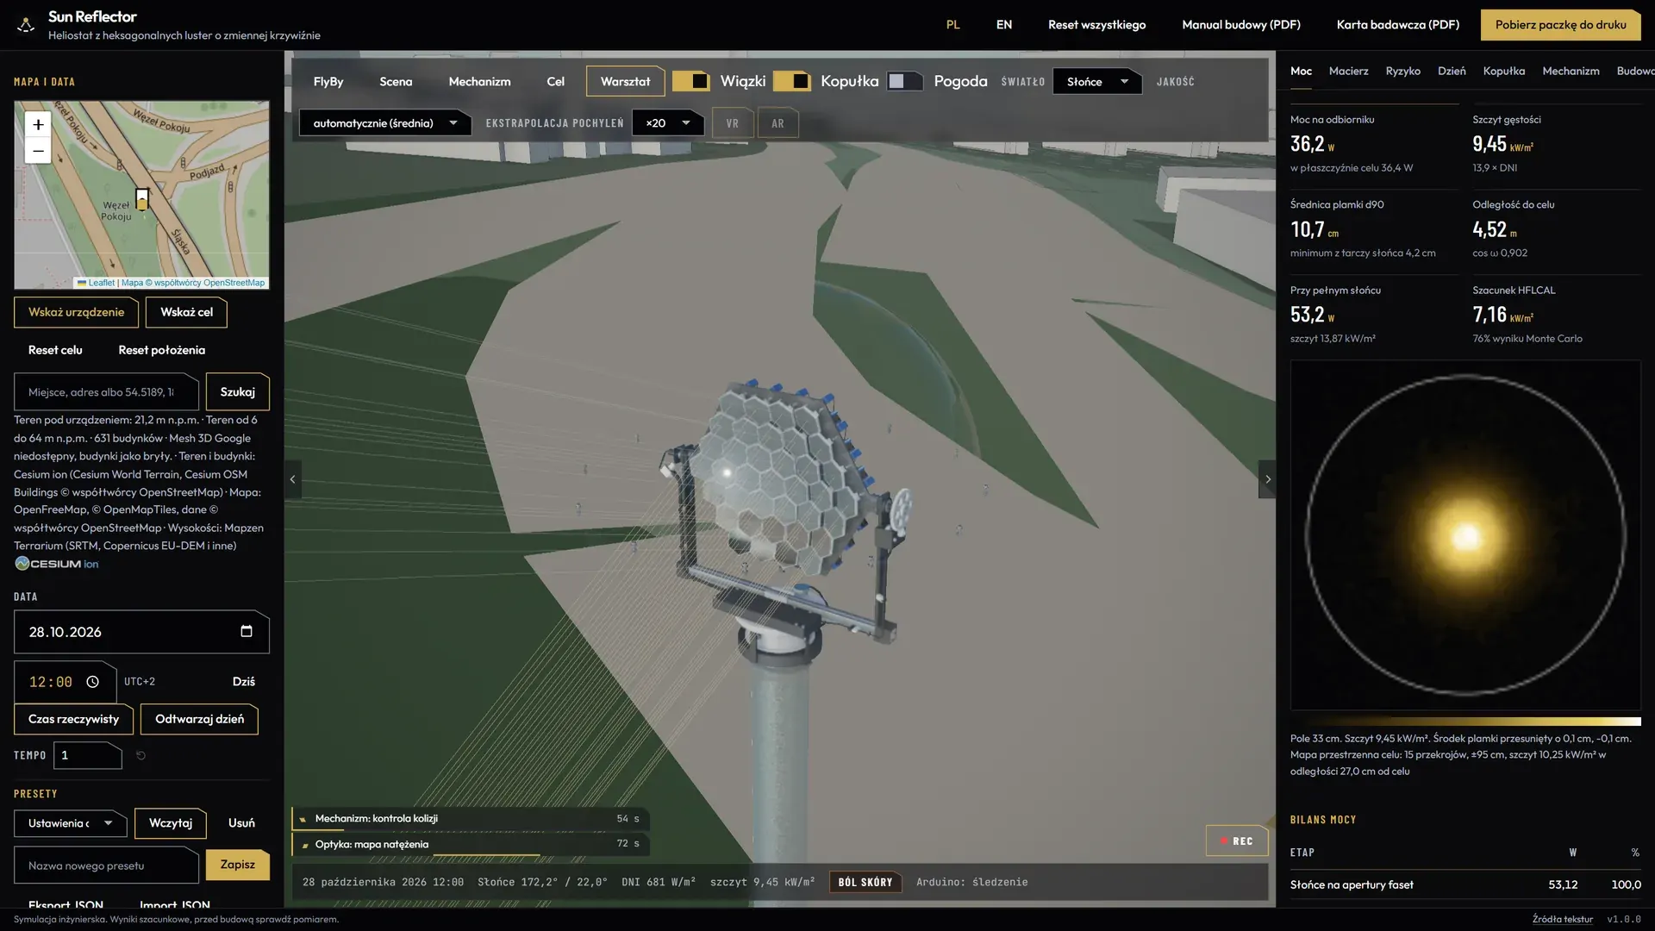This screenshot has height=931, width=1655.
Task: Click the place or address search field
Action: coord(106,392)
